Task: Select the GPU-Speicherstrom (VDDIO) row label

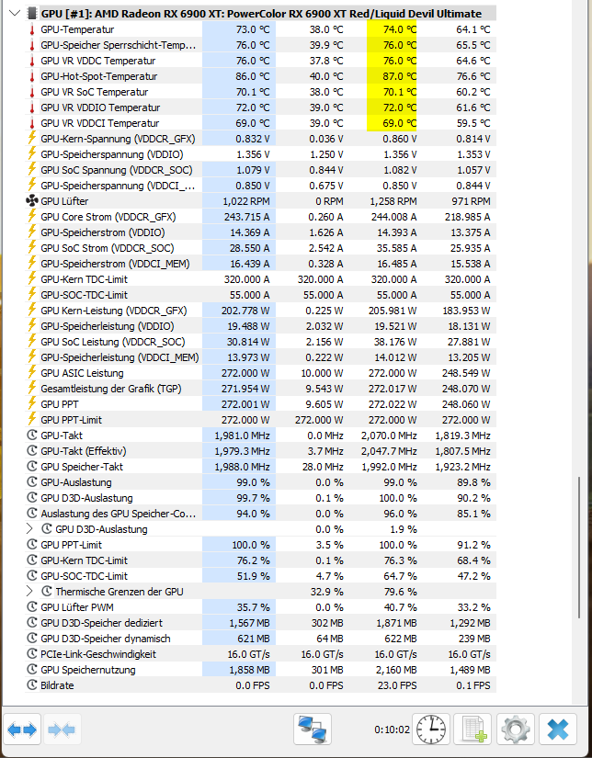Action: point(103,232)
